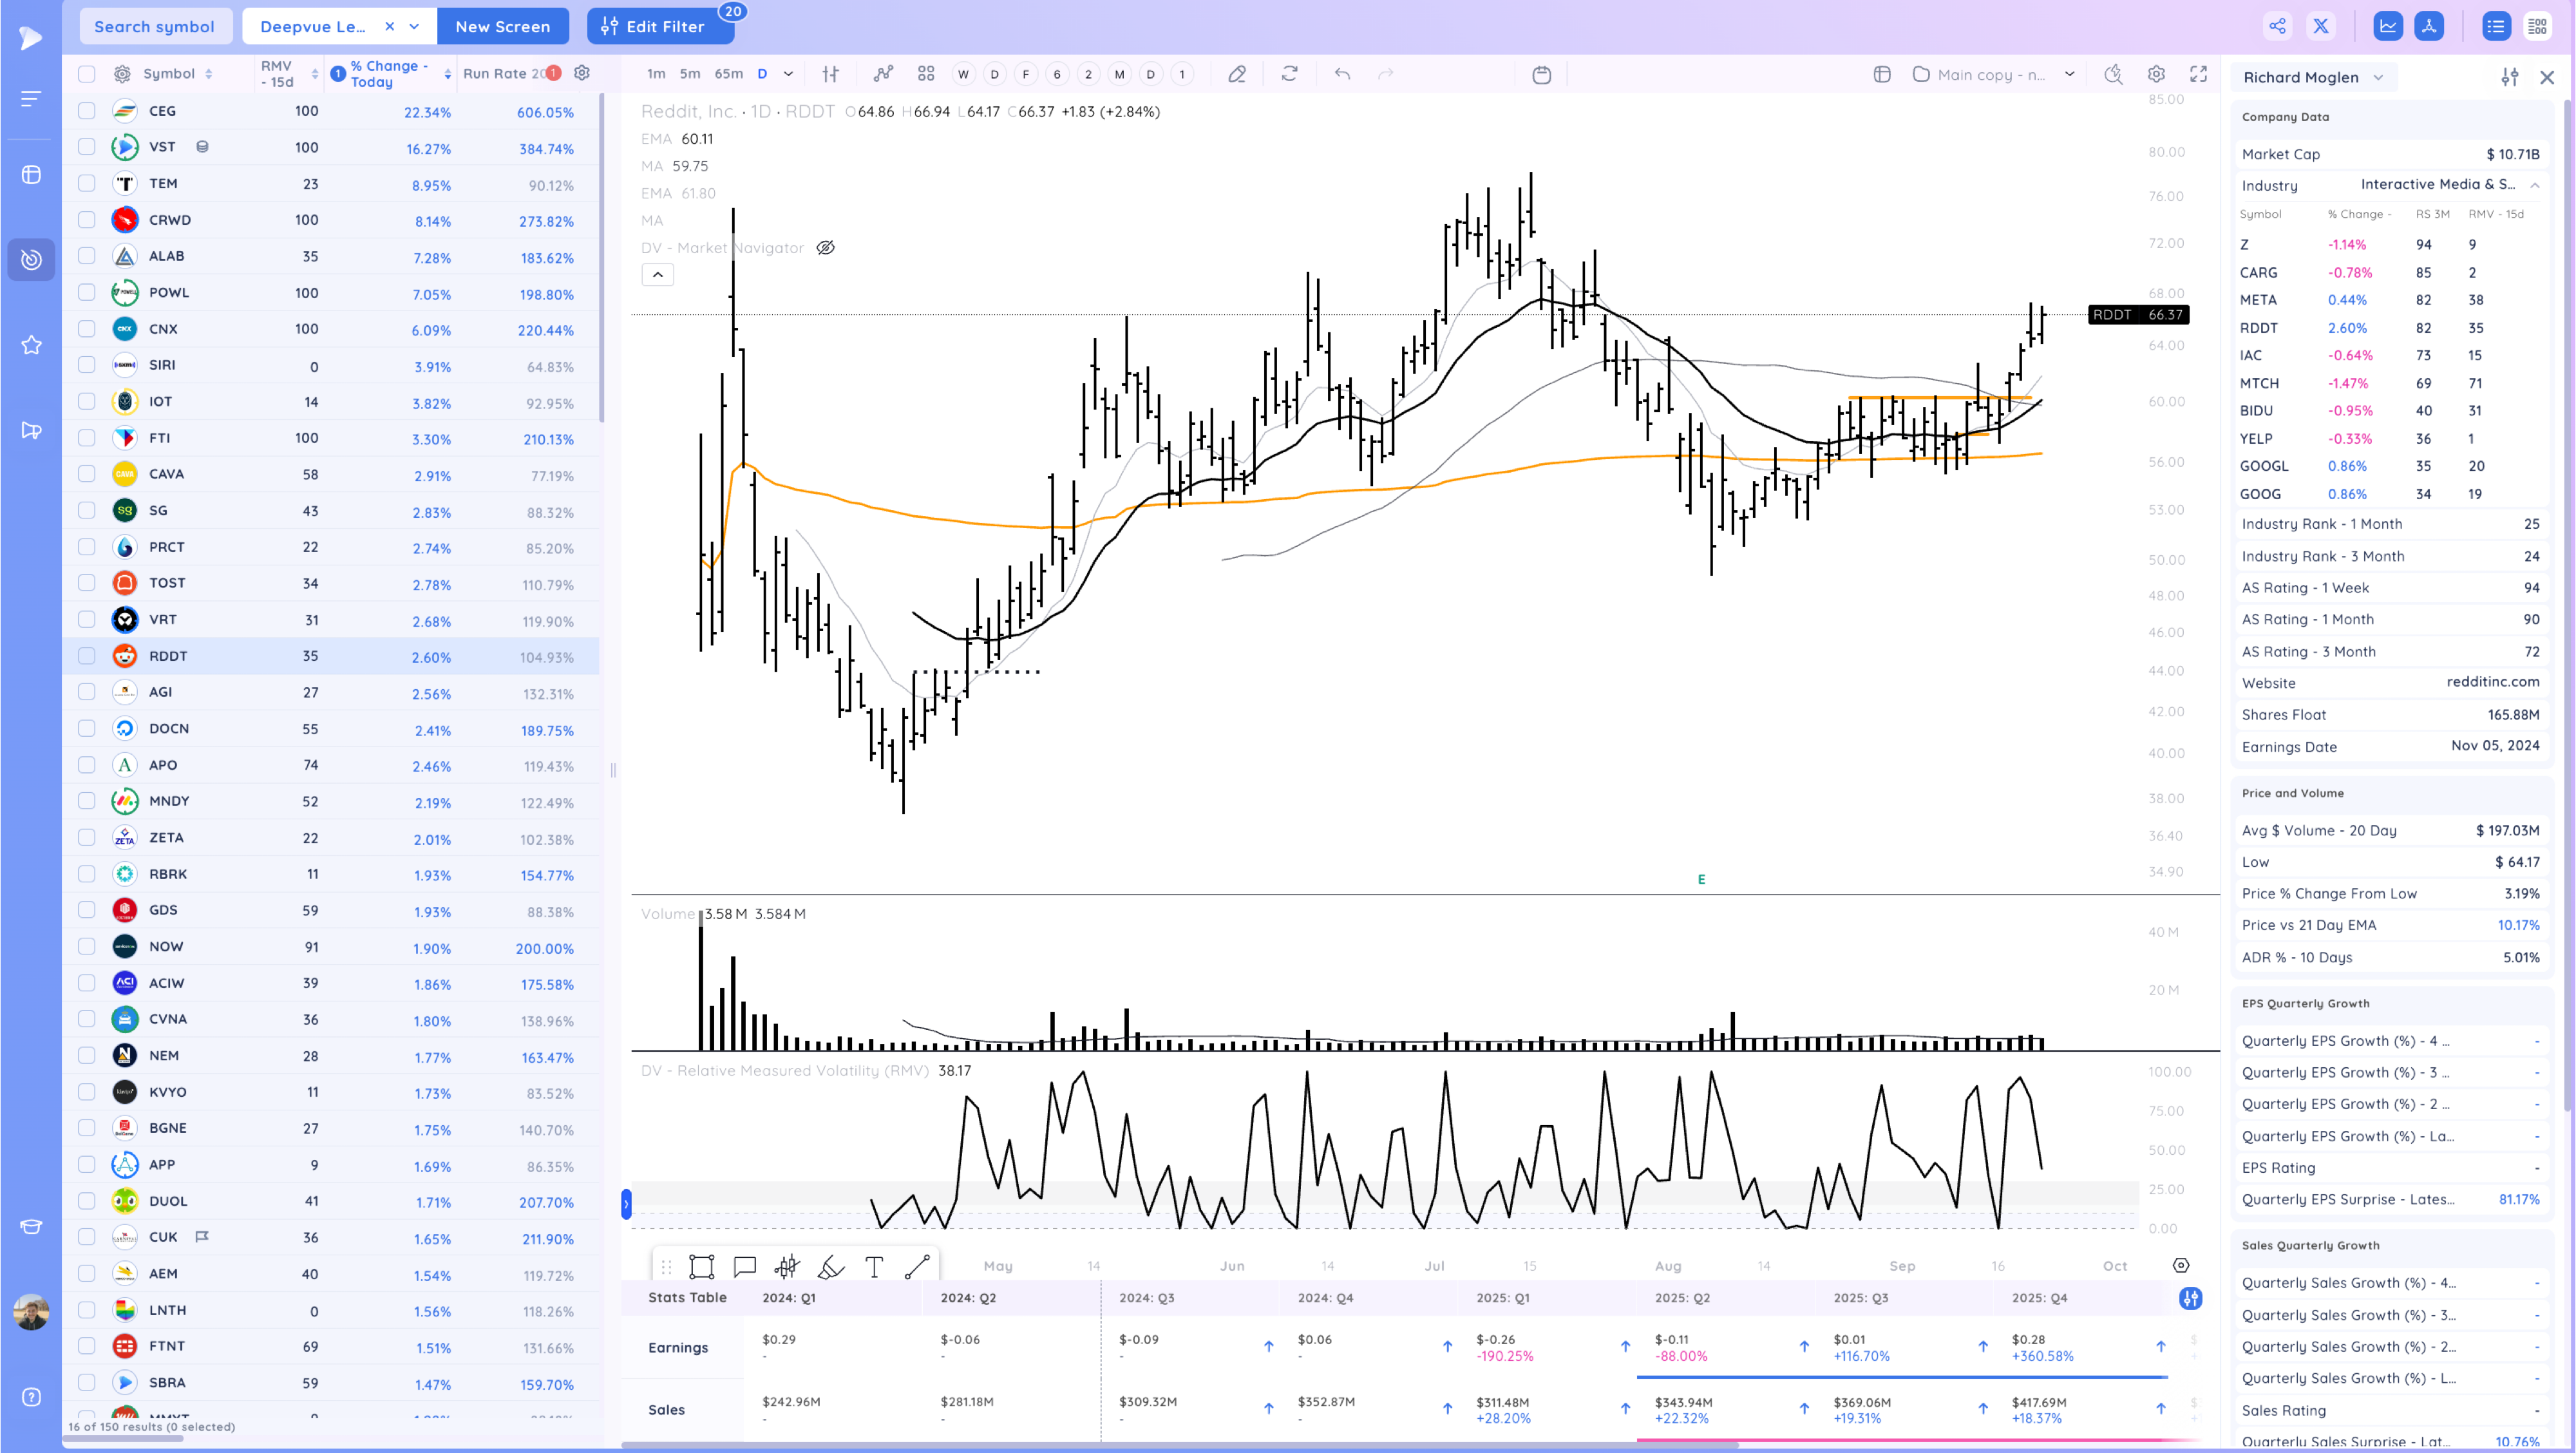Viewport: 2576px width, 1453px height.
Task: Switch to the 65m timeframe
Action: tap(728, 74)
